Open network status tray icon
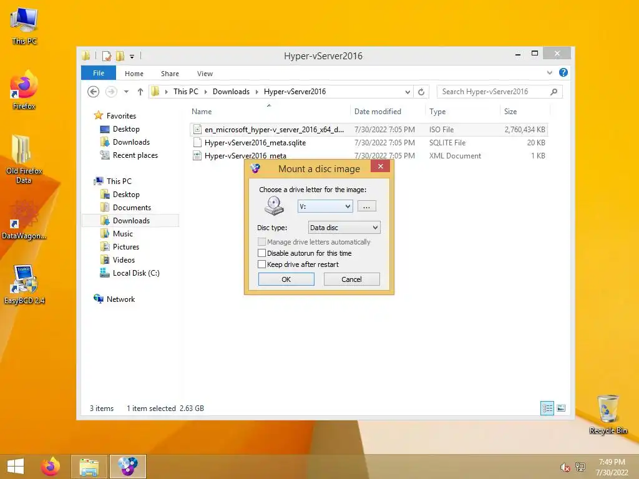The width and height of the screenshot is (639, 479). click(x=580, y=467)
